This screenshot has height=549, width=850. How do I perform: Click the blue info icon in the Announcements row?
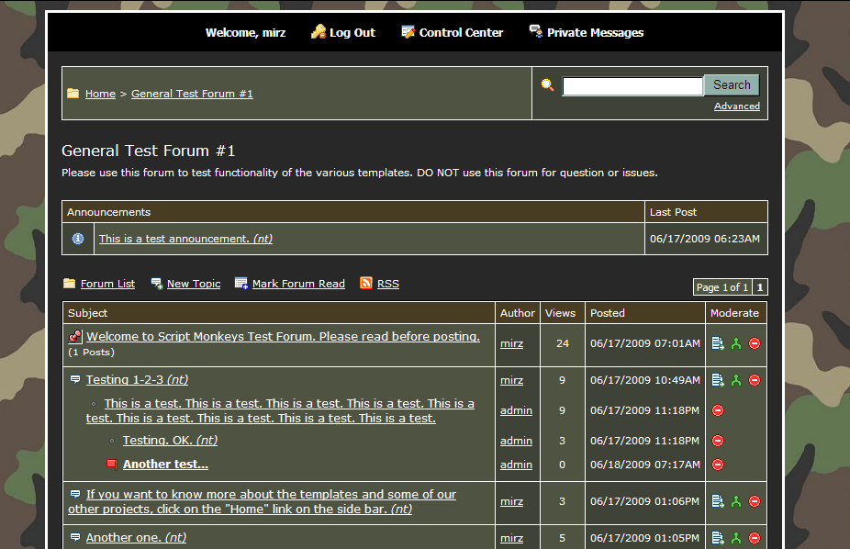[78, 239]
